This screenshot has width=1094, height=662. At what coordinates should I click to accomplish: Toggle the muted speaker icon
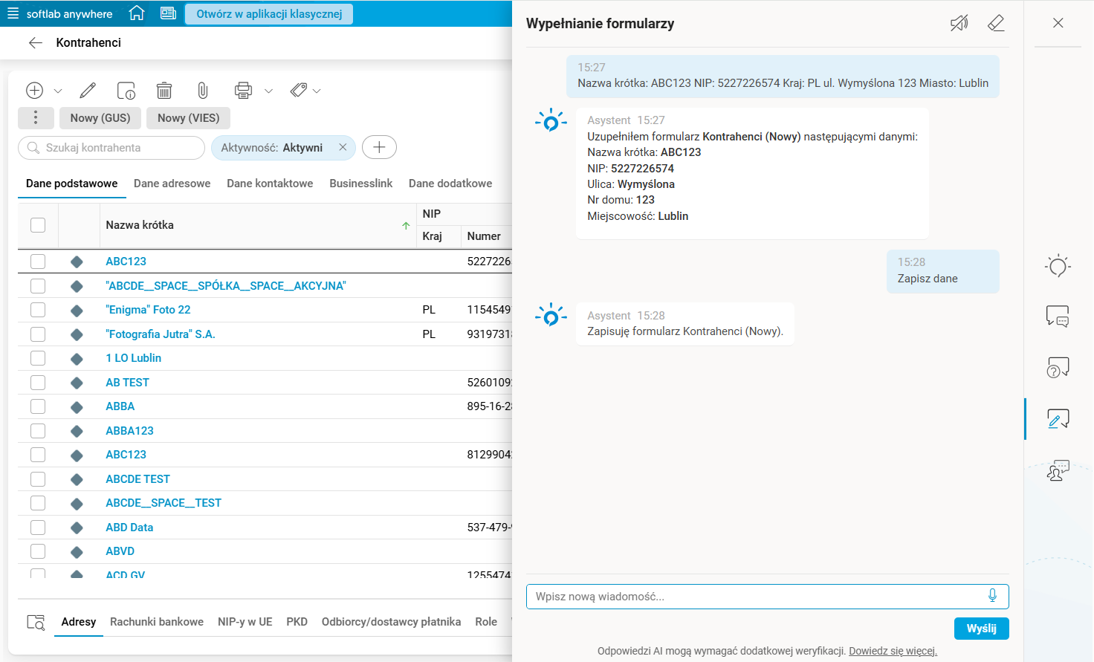click(959, 24)
